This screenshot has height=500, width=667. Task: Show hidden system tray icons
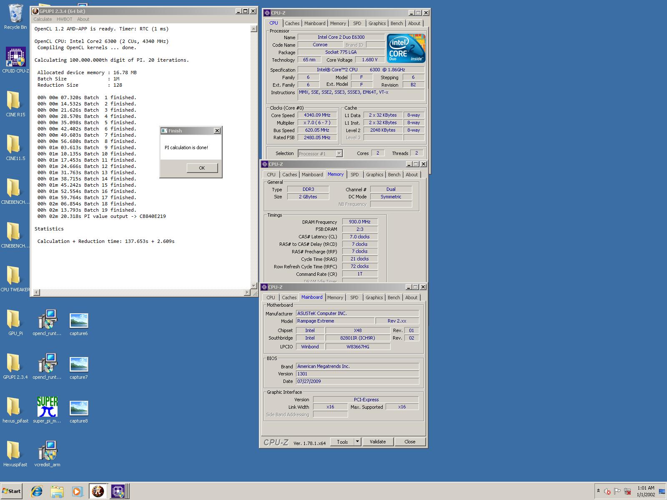[x=599, y=491]
